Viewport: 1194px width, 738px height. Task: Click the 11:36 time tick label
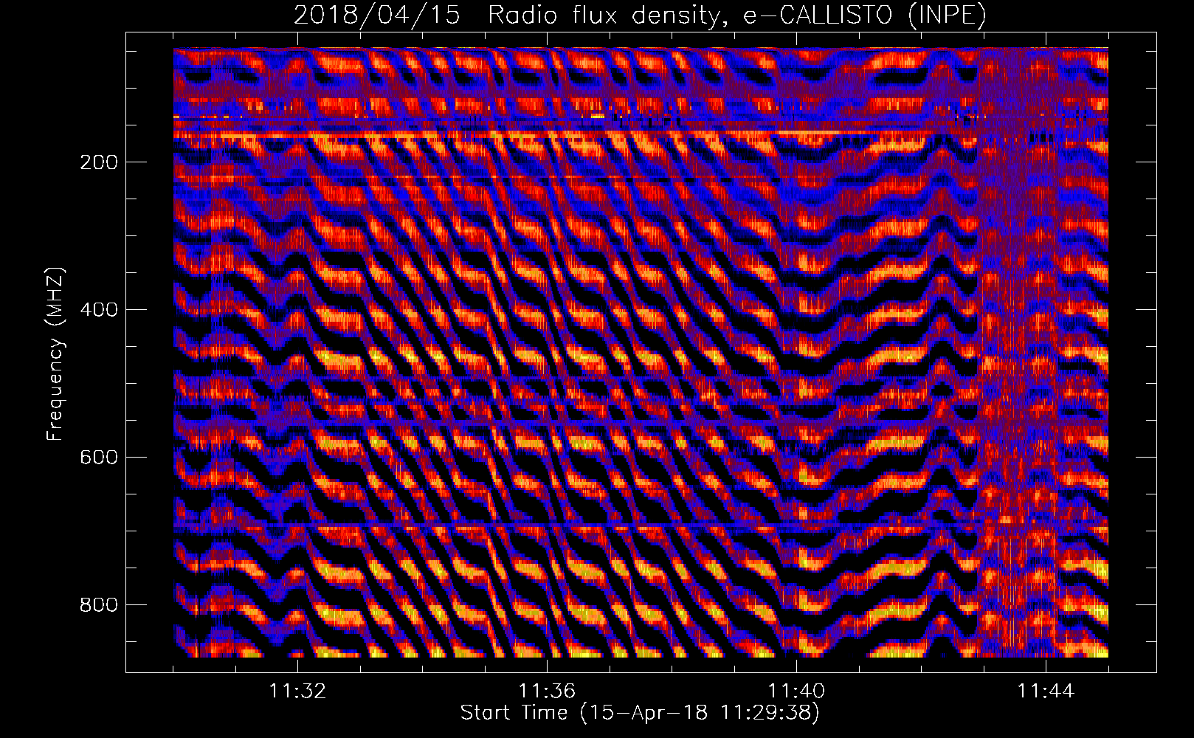pyautogui.click(x=547, y=692)
